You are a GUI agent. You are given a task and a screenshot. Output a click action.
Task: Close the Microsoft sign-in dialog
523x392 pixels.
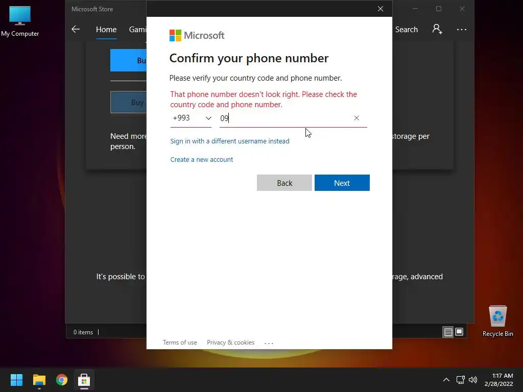coord(380,9)
